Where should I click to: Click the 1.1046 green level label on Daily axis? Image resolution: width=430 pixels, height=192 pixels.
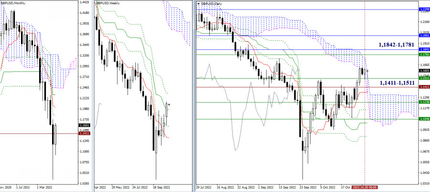425,119
